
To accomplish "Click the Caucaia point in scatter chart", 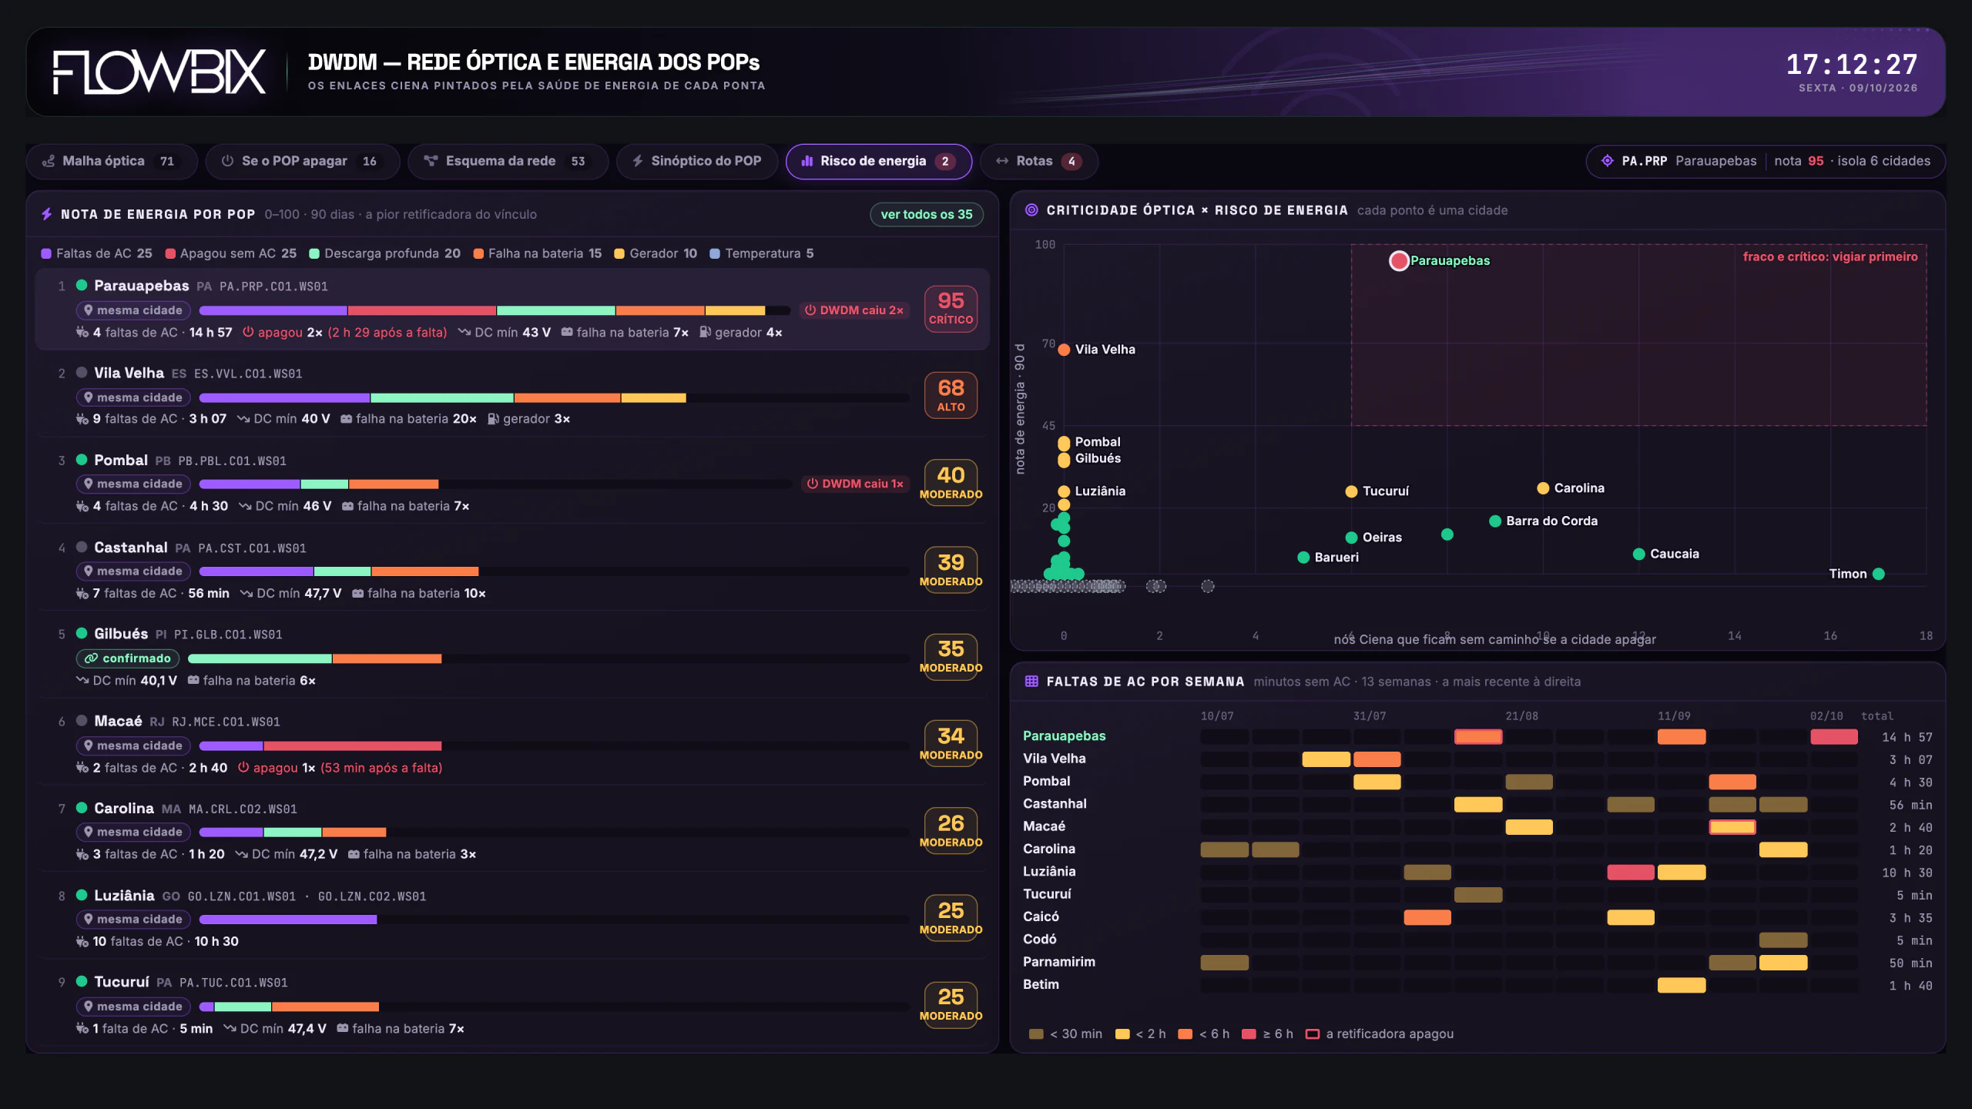I will pyautogui.click(x=1639, y=554).
